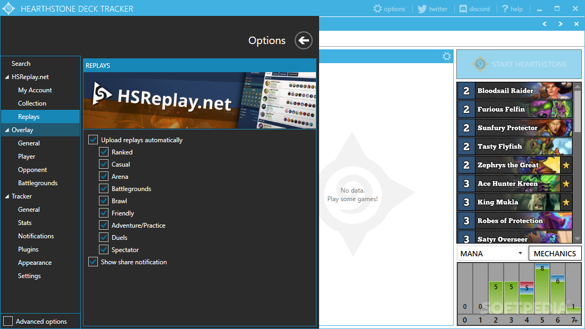The image size is (585, 329).
Task: Uncheck the Ranked replay upload option
Action: [x=104, y=152]
